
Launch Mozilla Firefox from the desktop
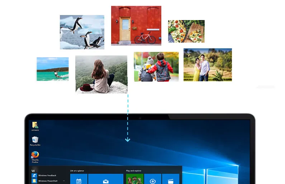click(x=35, y=155)
